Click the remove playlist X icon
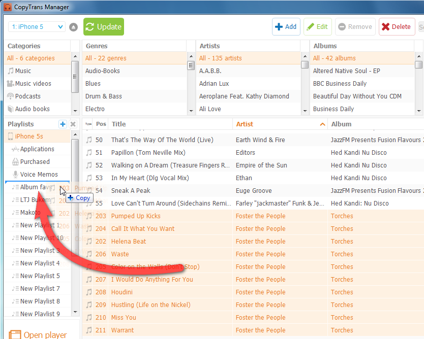The height and width of the screenshot is (339, 424). (x=73, y=124)
